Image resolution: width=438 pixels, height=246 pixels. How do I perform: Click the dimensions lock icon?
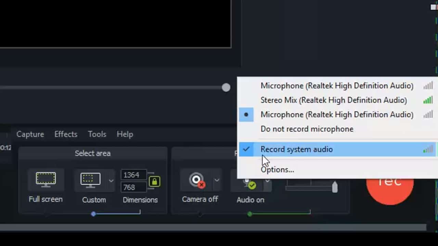[x=154, y=181]
